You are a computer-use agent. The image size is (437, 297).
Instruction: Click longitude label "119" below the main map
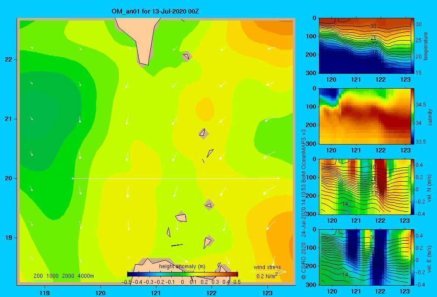coord(45,293)
